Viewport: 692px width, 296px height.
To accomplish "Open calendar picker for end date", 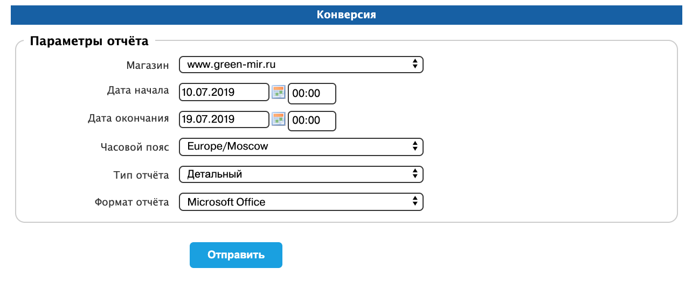I will click(x=278, y=119).
